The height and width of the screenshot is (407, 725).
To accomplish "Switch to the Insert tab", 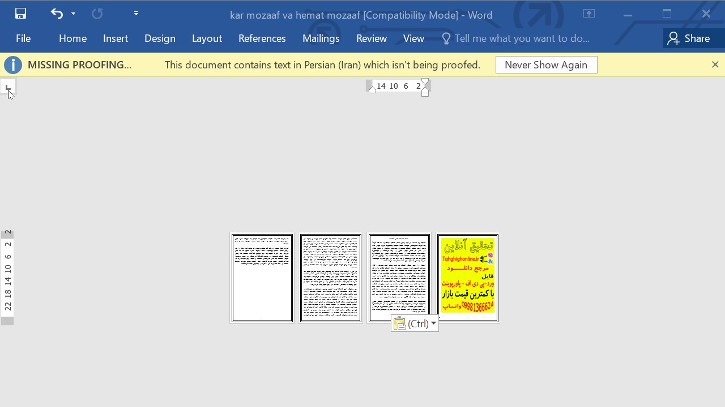I will click(116, 38).
